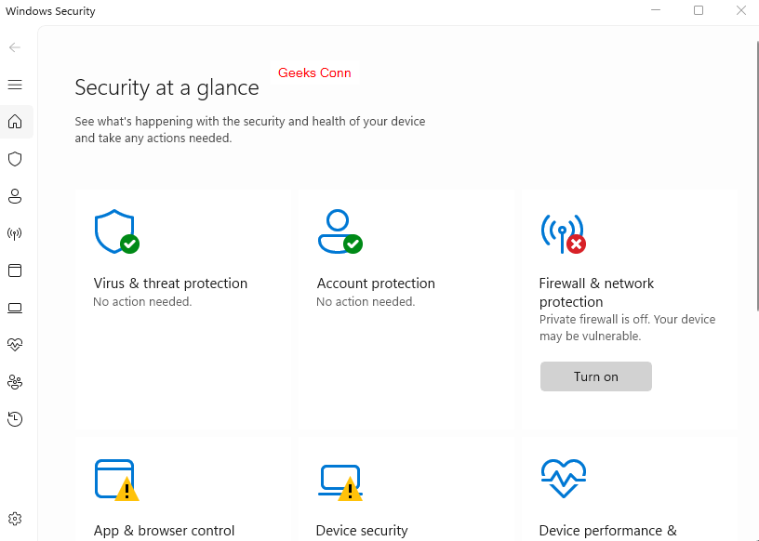Open the Virus & threat protection tile
The width and height of the screenshot is (759, 541).
pyautogui.click(x=170, y=284)
